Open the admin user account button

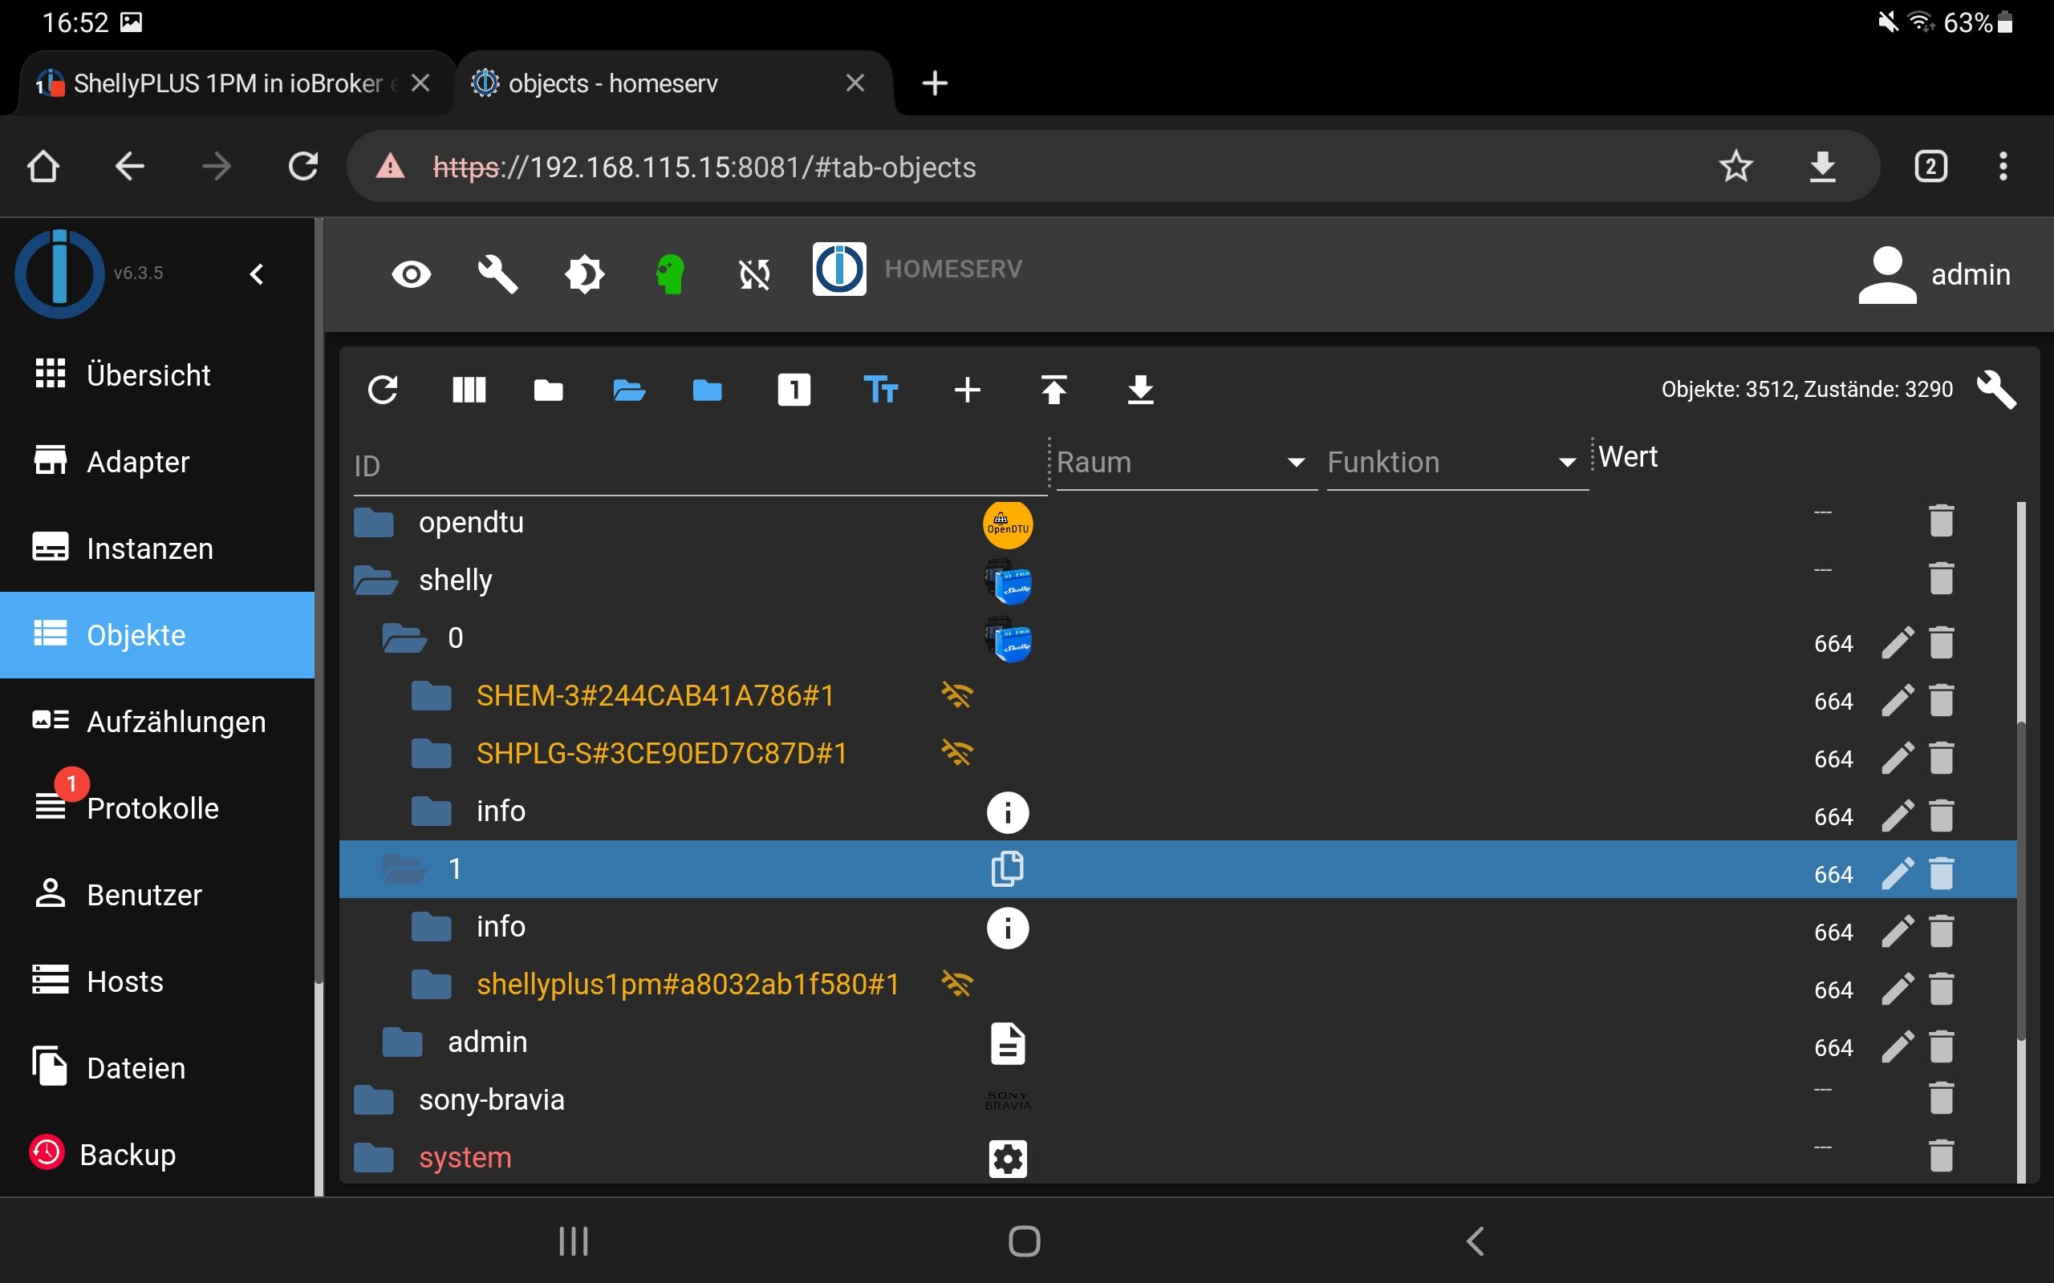(1934, 274)
